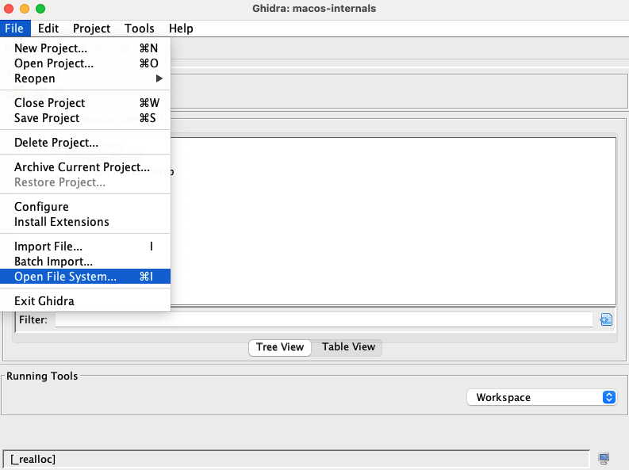
Task: Click the Filter text field
Action: [x=324, y=319]
